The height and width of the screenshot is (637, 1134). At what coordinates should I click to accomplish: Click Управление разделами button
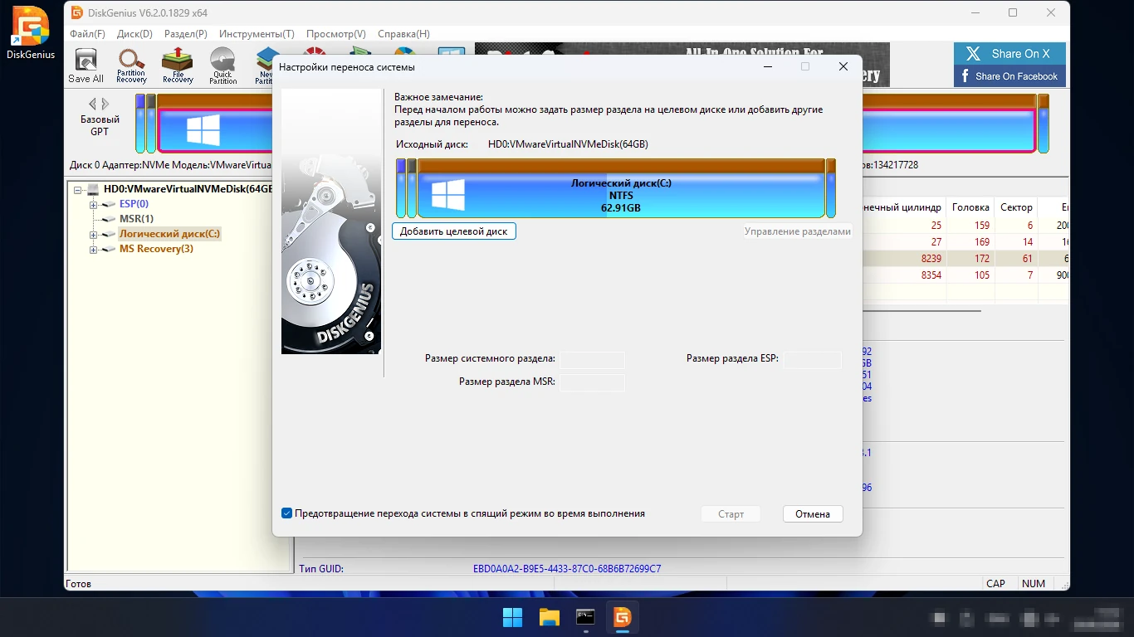click(x=798, y=231)
